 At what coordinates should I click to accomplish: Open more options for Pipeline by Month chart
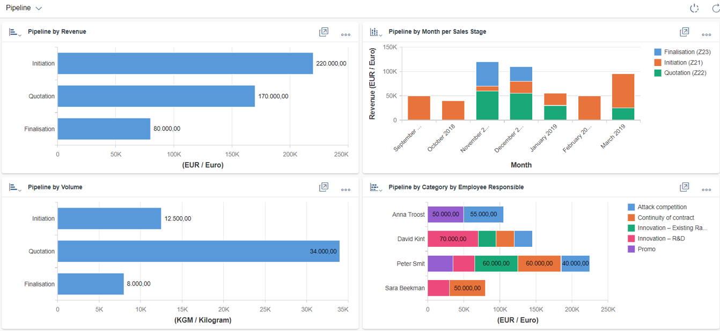[706, 34]
